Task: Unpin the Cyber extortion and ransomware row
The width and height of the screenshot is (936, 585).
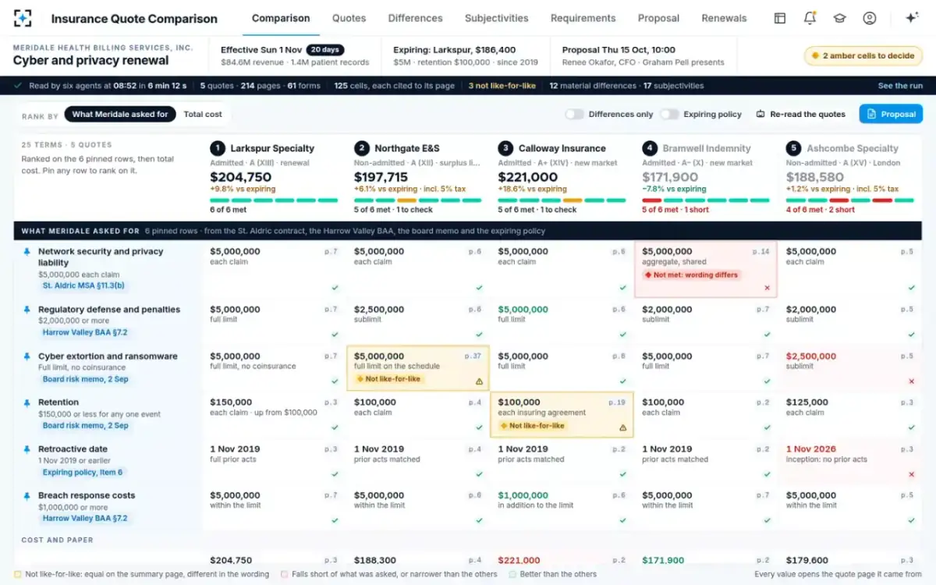Action: tap(27, 356)
